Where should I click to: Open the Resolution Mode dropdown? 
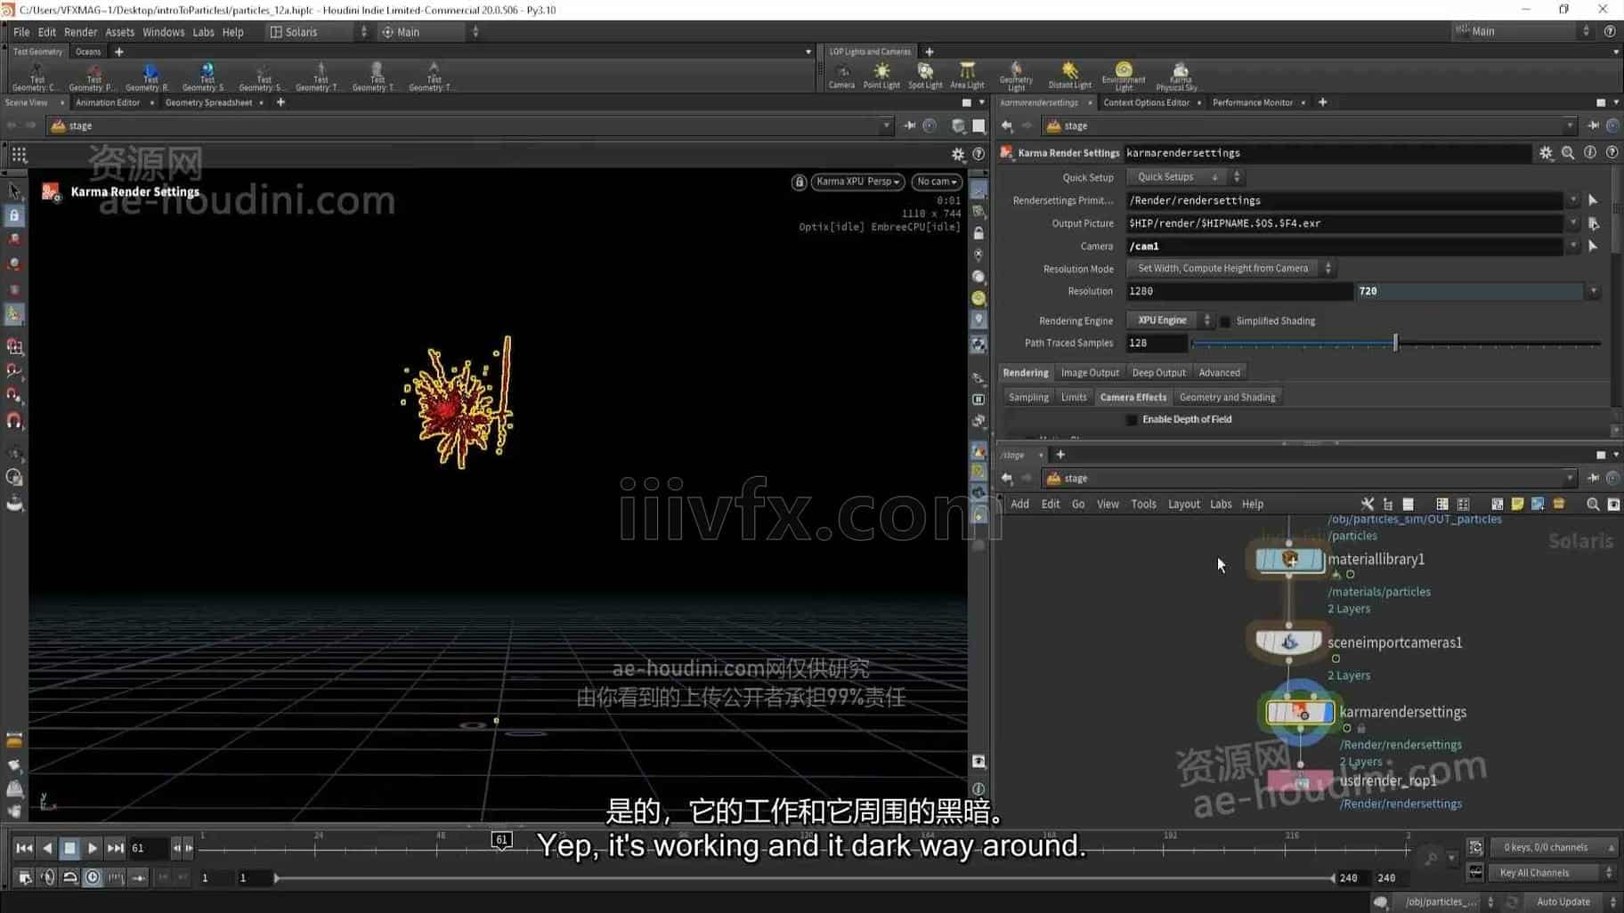(x=1230, y=269)
